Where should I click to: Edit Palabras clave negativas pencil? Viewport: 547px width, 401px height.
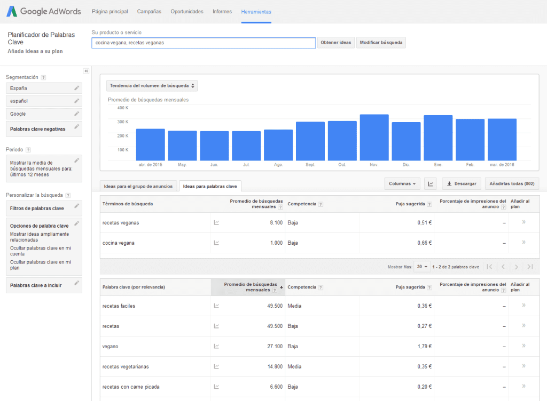tap(76, 126)
